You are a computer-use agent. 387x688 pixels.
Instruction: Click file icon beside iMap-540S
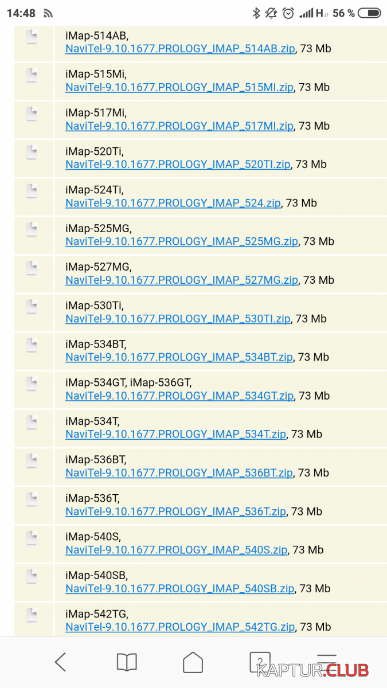(32, 537)
